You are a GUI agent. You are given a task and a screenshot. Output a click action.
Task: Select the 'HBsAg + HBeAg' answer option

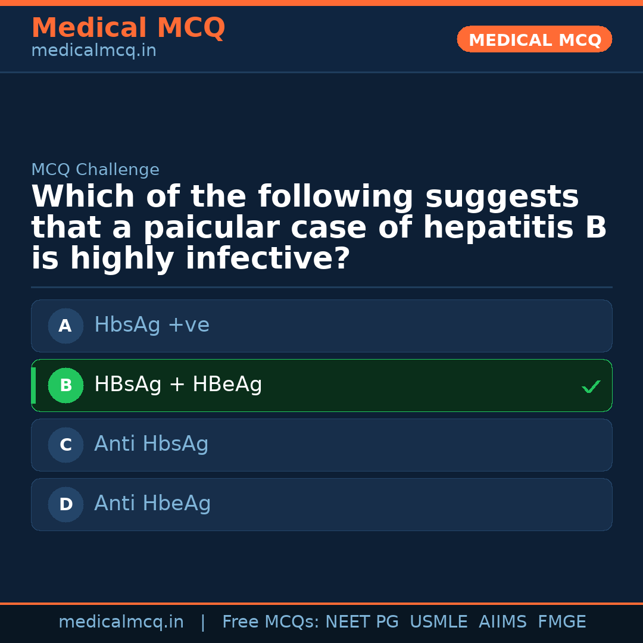(321, 385)
